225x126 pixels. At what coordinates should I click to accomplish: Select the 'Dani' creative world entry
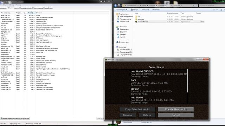click(x=159, y=83)
